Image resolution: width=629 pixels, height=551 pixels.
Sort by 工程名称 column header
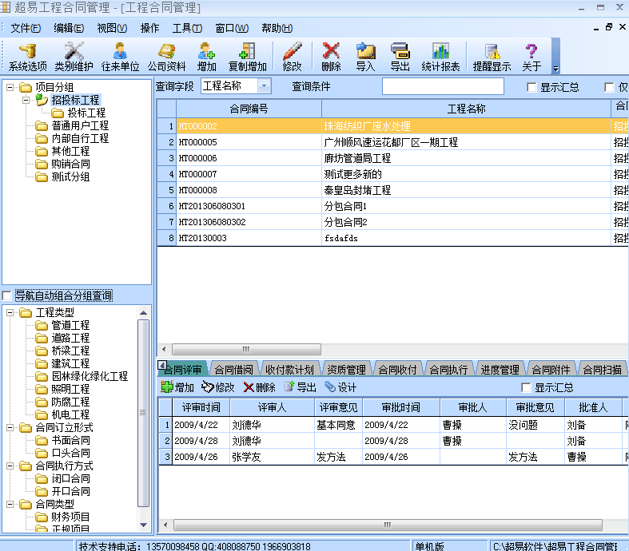pos(466,108)
